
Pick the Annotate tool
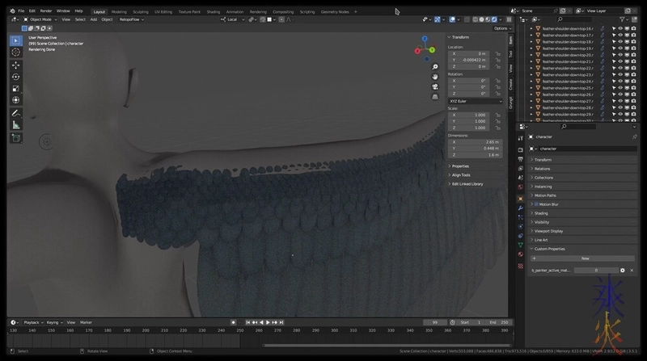pyautogui.click(x=15, y=113)
